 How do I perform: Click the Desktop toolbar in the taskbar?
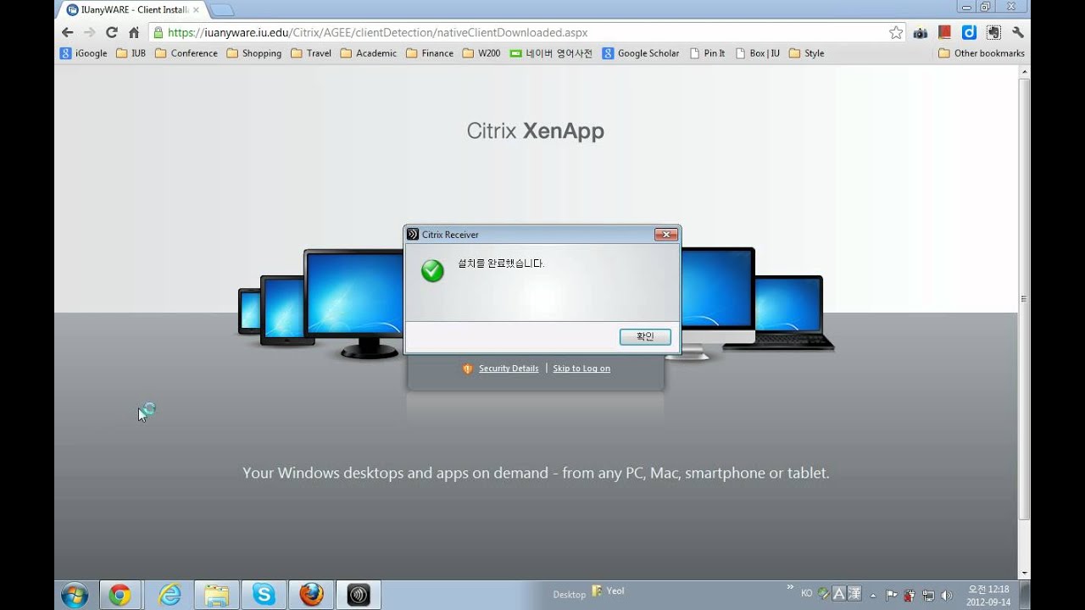click(x=569, y=595)
